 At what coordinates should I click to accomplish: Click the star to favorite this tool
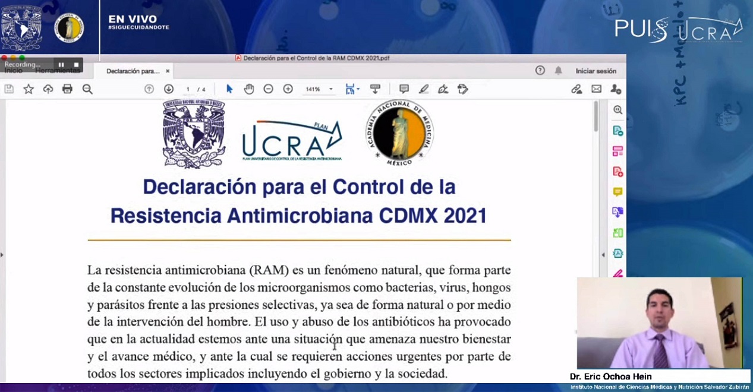[x=28, y=88]
